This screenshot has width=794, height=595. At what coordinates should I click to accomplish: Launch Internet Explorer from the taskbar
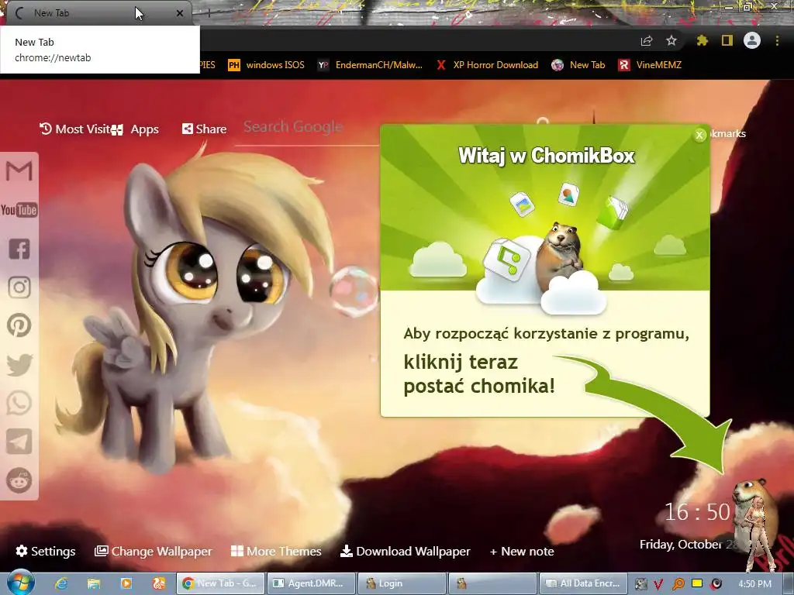[x=61, y=583]
